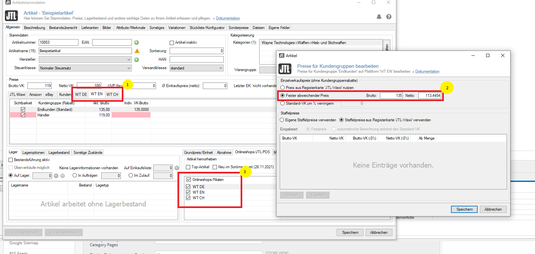The image size is (535, 254).
Task: Click the Artikelnummer field 10053
Action: [59, 42]
